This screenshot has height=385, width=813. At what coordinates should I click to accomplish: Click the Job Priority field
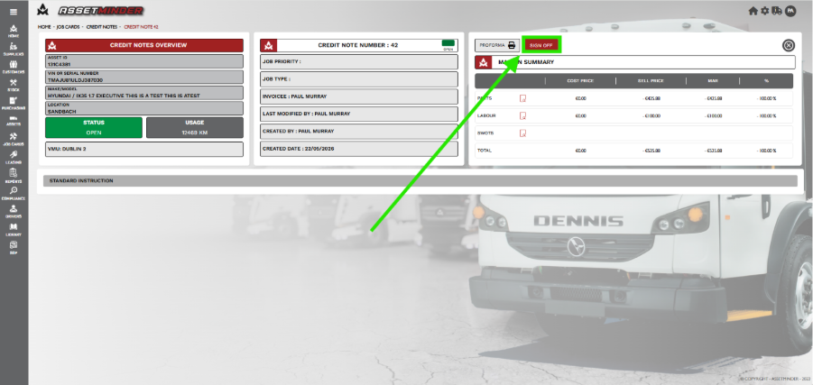click(x=359, y=61)
